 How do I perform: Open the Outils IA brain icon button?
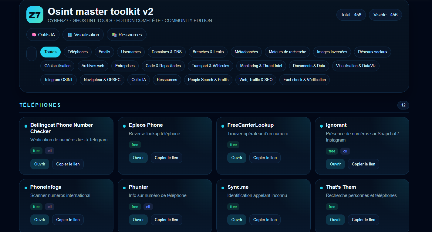pyautogui.click(x=43, y=35)
